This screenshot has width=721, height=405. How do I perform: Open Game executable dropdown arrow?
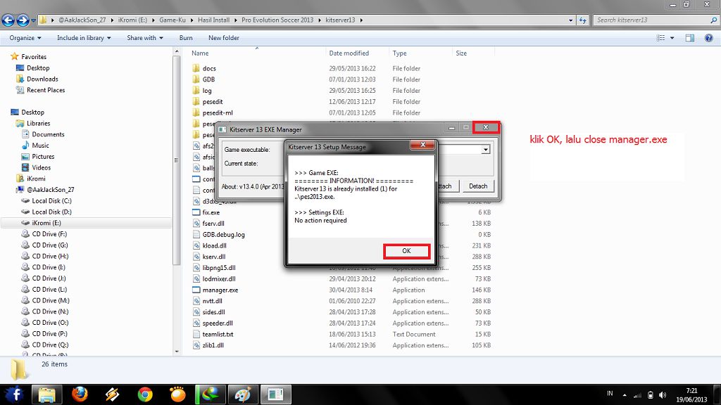pyautogui.click(x=486, y=150)
